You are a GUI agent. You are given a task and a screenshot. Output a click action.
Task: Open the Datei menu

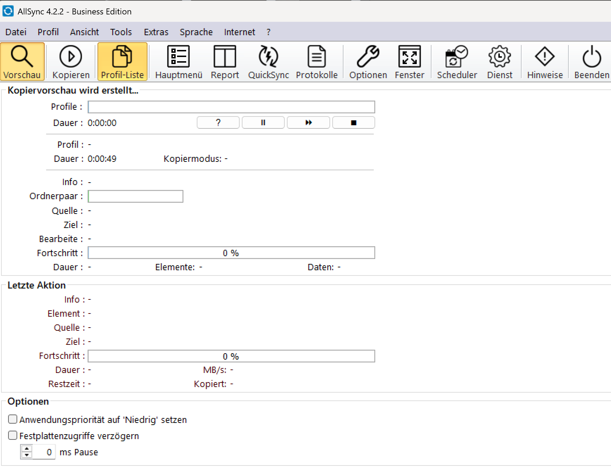tap(16, 32)
